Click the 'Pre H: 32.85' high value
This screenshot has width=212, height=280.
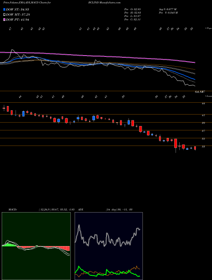coord(133,13)
